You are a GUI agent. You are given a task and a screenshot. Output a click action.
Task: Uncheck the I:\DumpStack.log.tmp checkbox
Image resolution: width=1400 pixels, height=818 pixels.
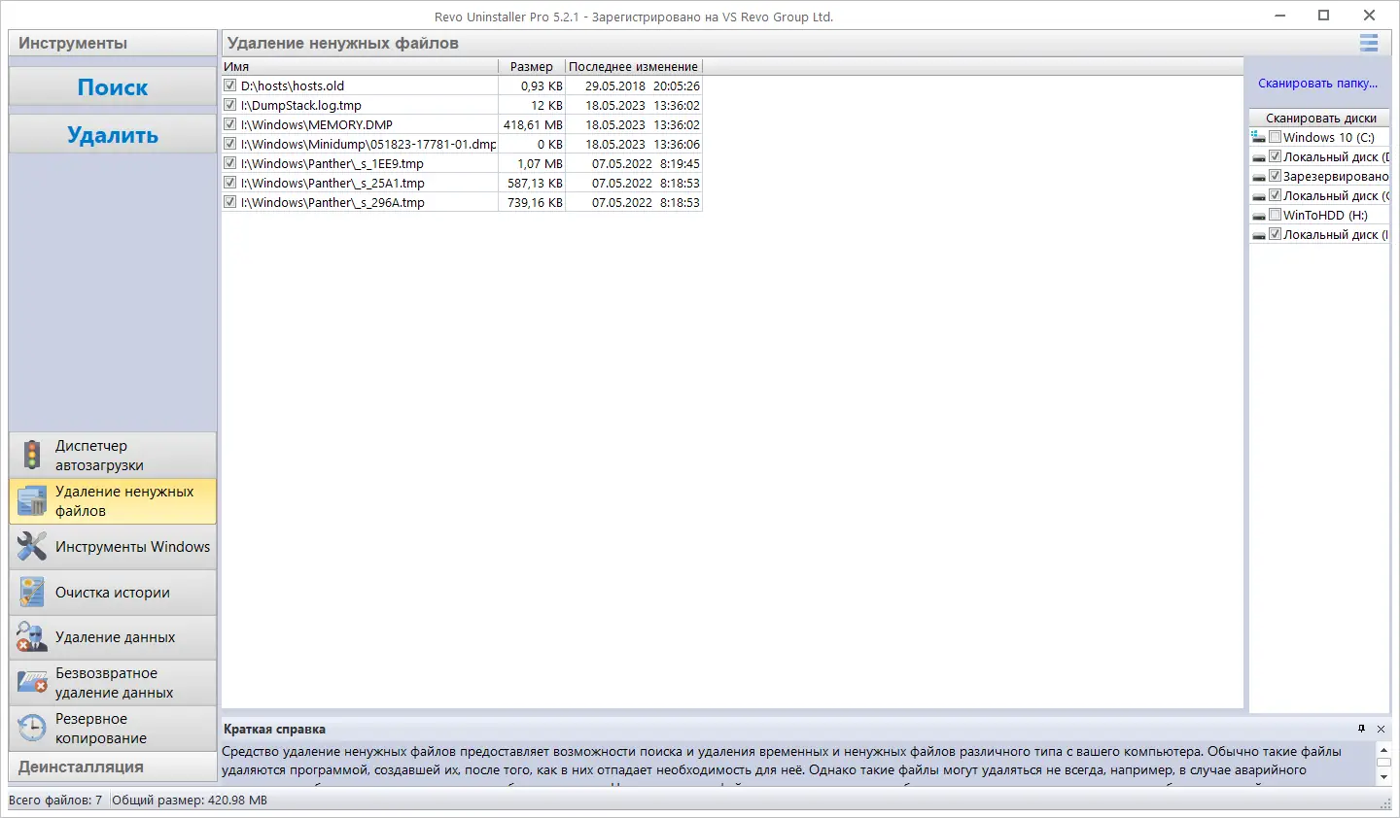[x=230, y=105]
